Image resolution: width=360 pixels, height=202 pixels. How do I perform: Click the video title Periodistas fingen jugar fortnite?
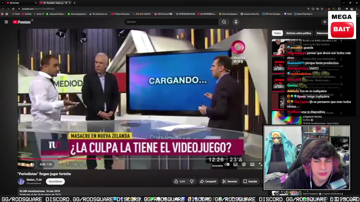(x=44, y=174)
